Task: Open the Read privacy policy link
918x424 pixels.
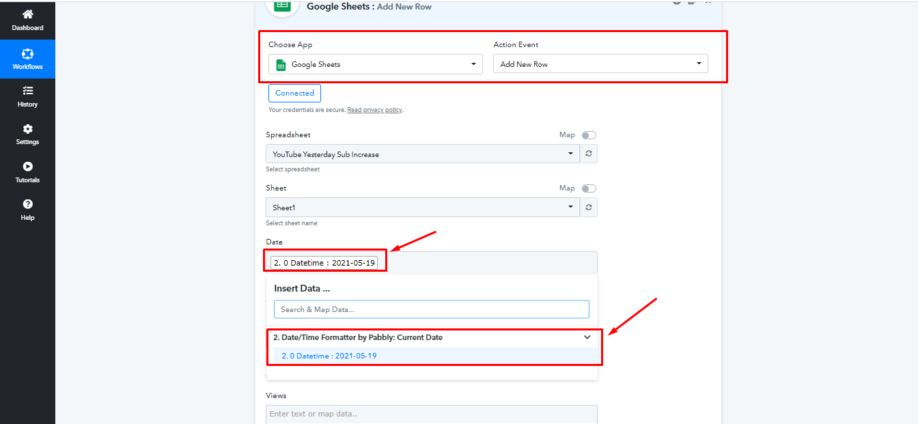Action: 374,110
